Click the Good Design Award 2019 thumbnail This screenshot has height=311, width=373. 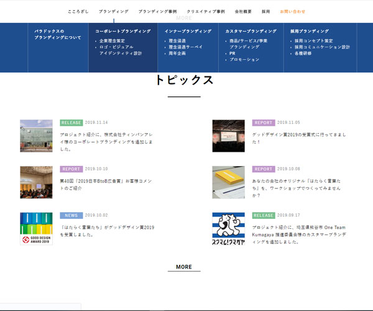pos(36,228)
